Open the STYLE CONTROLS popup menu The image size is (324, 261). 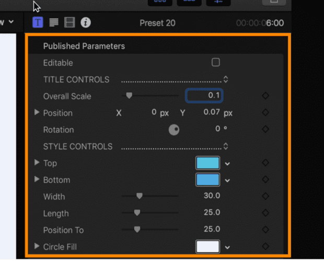[x=226, y=146]
